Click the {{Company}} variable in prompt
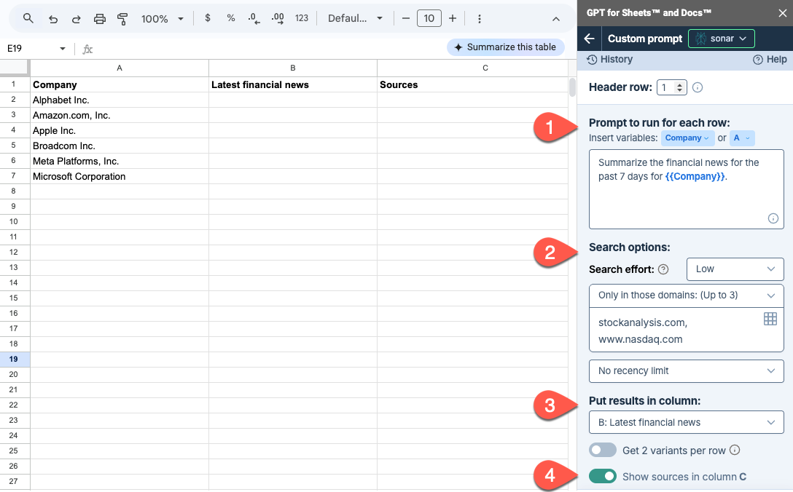The height and width of the screenshot is (492, 793). (x=695, y=176)
